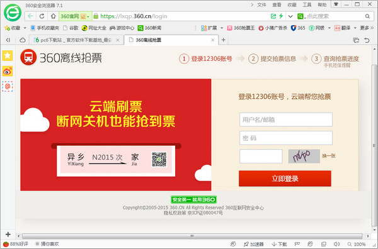Expand the address bar history dropdown
Image resolution: width=378 pixels, height=249 pixels.
pyautogui.click(x=290, y=16)
